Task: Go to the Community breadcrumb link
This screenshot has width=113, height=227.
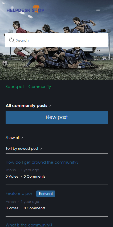Action: [40, 87]
